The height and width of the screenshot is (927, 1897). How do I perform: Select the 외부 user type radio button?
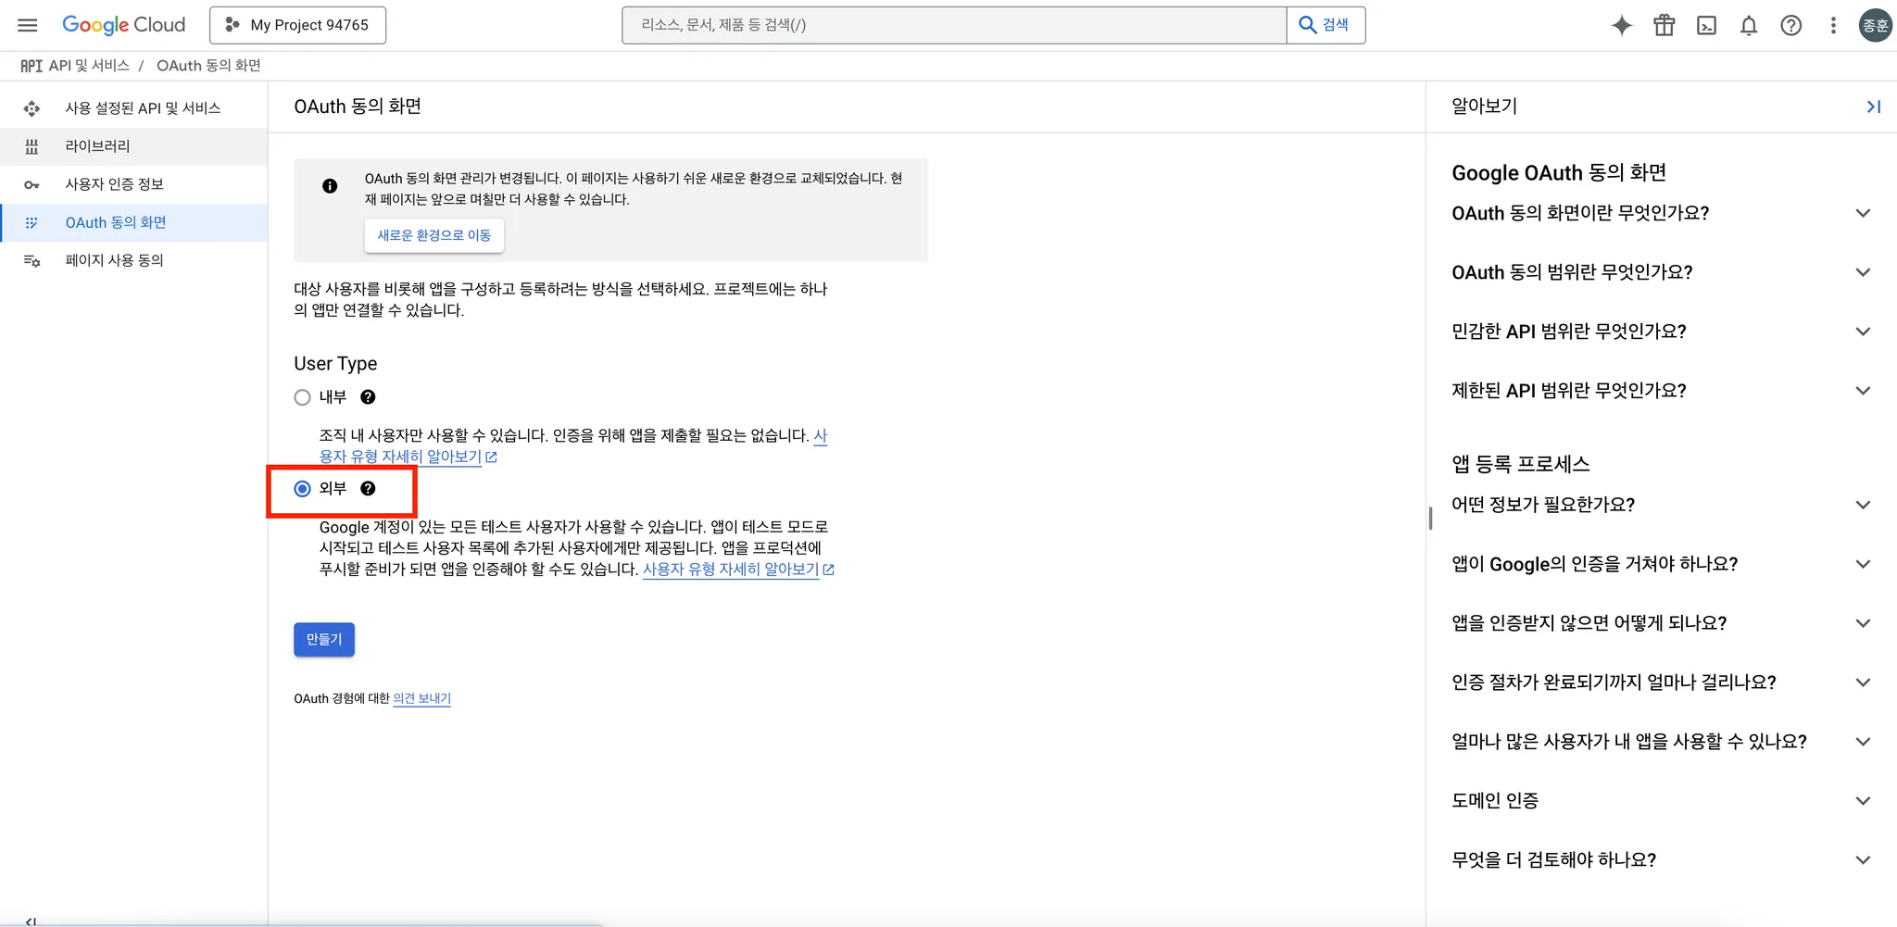302,489
